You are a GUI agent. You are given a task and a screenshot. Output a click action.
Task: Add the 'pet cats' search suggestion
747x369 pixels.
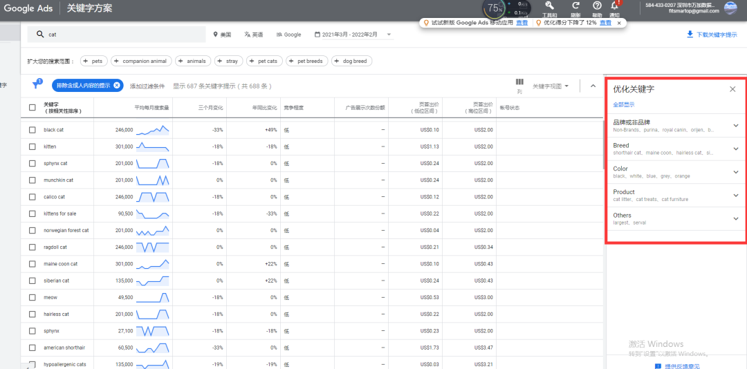tap(264, 61)
